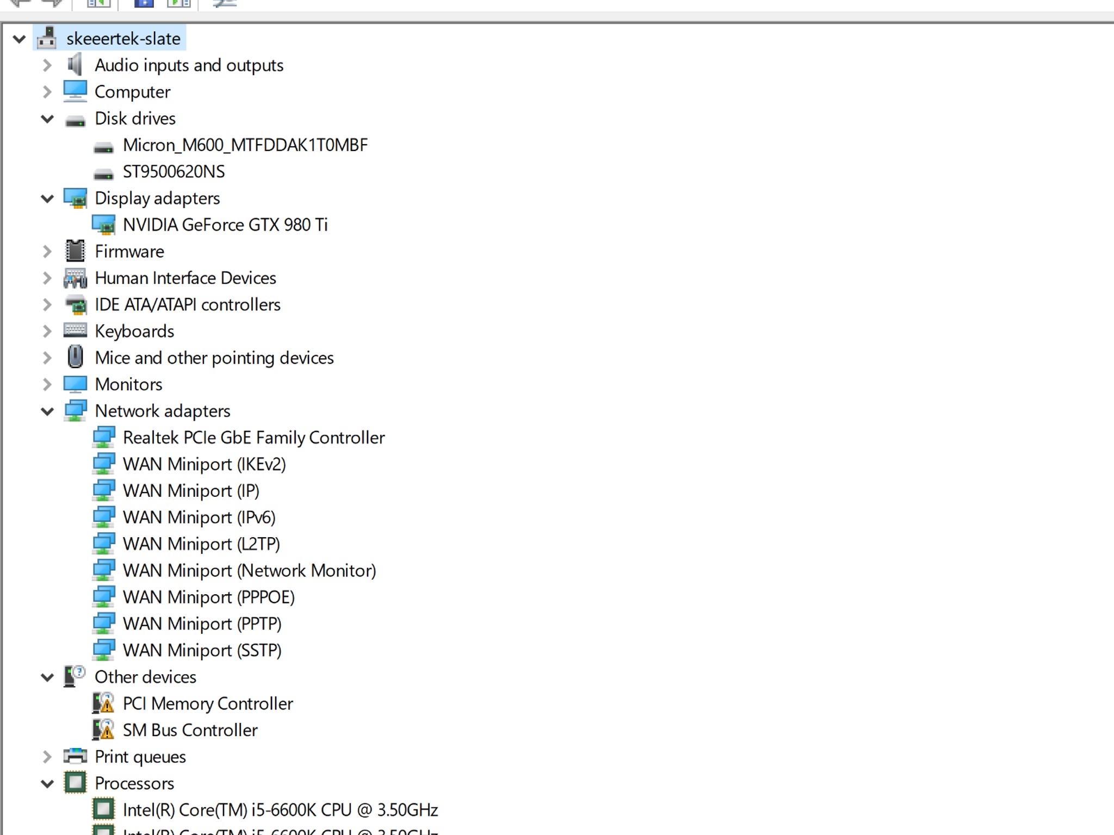Expand the Firmware category

(x=47, y=251)
